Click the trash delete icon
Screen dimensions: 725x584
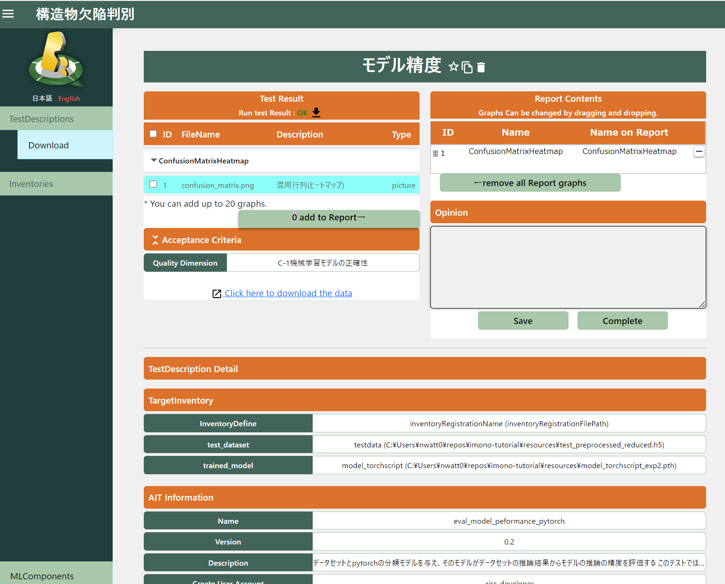[481, 67]
